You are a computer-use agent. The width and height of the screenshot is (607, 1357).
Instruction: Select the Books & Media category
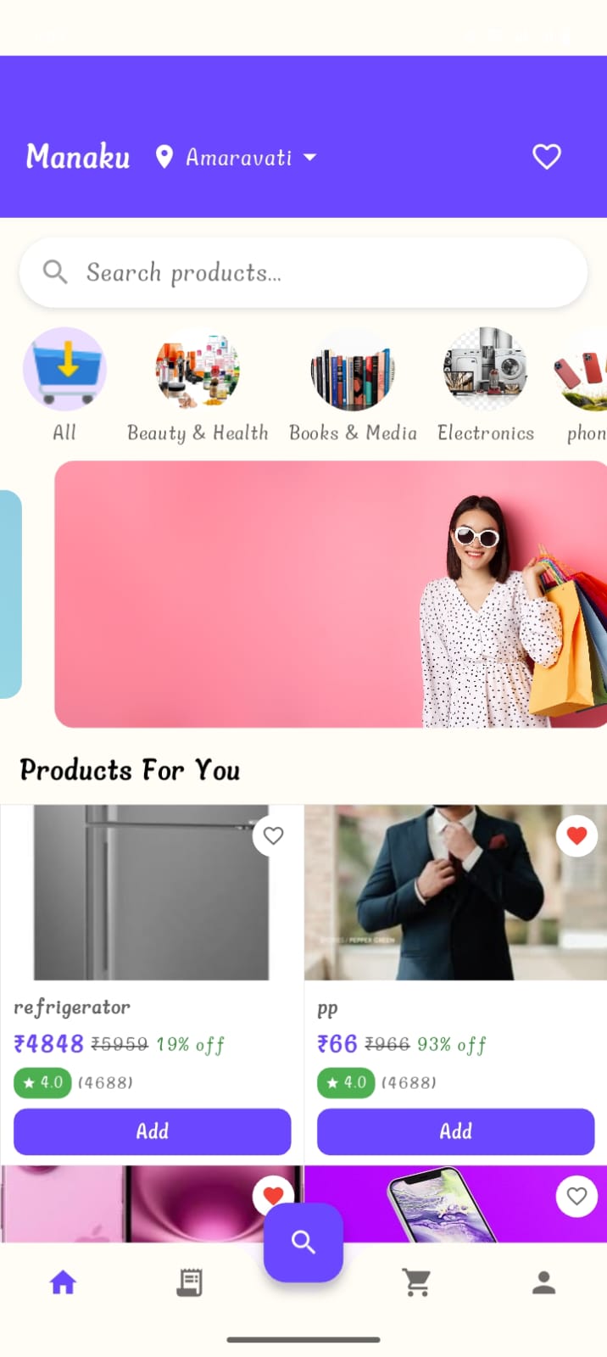click(353, 385)
